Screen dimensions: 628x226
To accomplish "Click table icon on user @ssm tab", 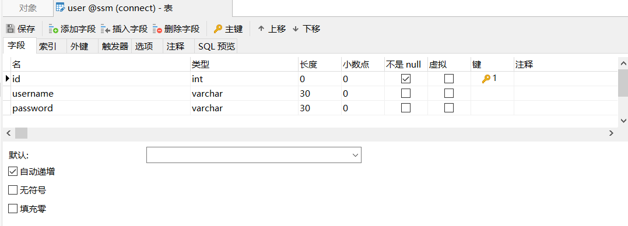I will [61, 8].
